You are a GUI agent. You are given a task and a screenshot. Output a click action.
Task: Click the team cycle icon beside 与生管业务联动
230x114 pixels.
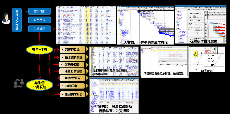coord(19,83)
